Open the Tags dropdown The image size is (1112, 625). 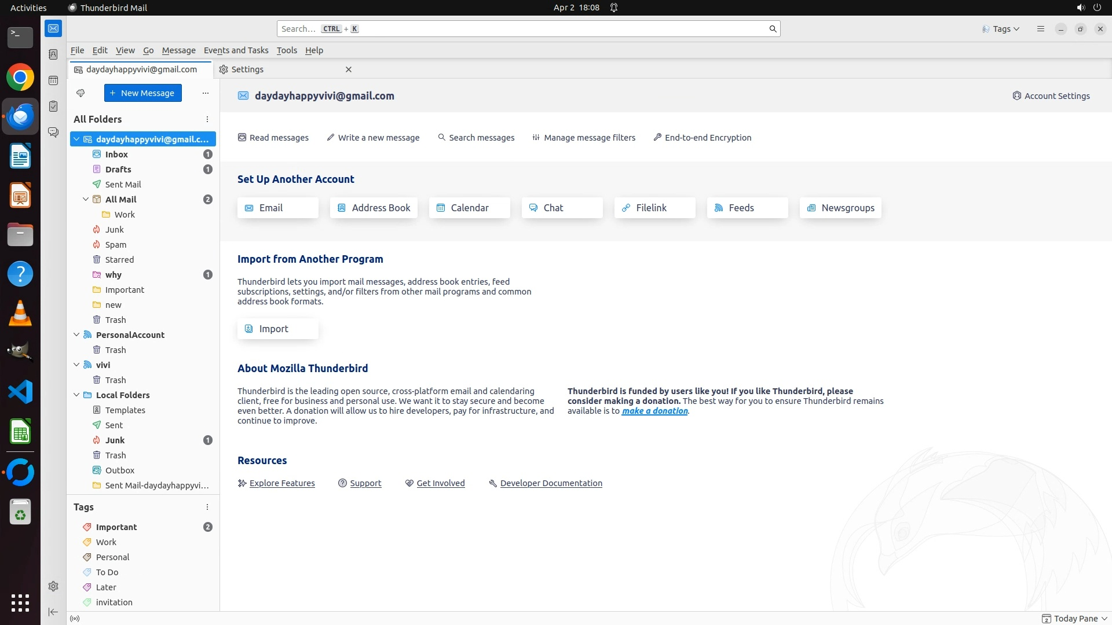point(1001,29)
